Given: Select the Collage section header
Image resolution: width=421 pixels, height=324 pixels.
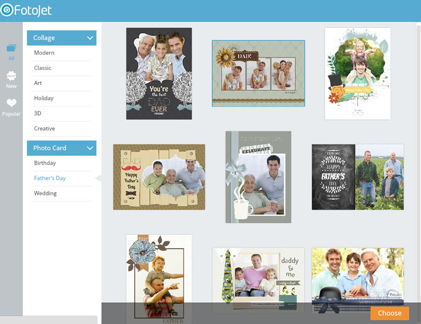Looking at the screenshot, I should point(61,38).
